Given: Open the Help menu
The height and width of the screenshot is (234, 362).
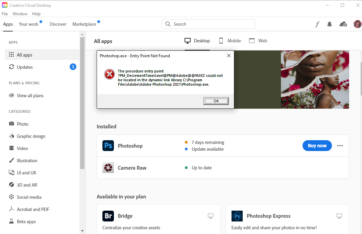Looking at the screenshot, I should pos(36,14).
